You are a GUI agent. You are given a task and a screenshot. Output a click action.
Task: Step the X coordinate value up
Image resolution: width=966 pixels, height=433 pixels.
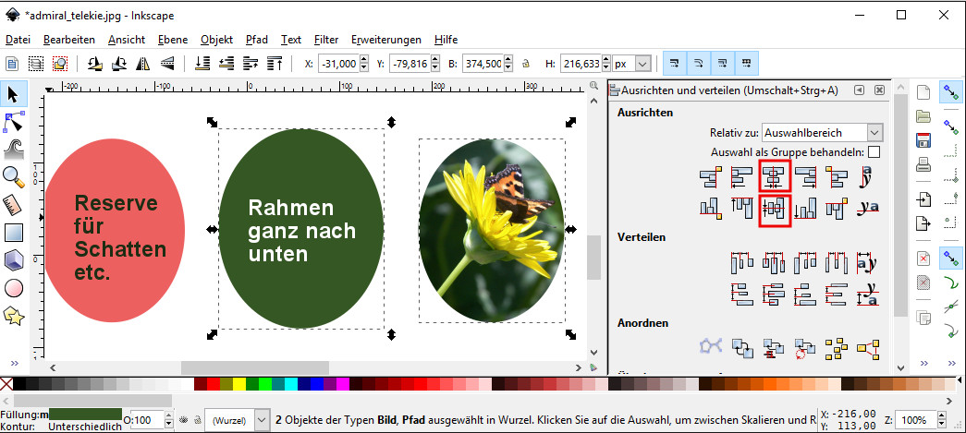(x=363, y=60)
